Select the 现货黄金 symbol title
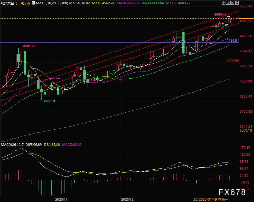Viewport: 254px width, 202px height. coord(7,2)
